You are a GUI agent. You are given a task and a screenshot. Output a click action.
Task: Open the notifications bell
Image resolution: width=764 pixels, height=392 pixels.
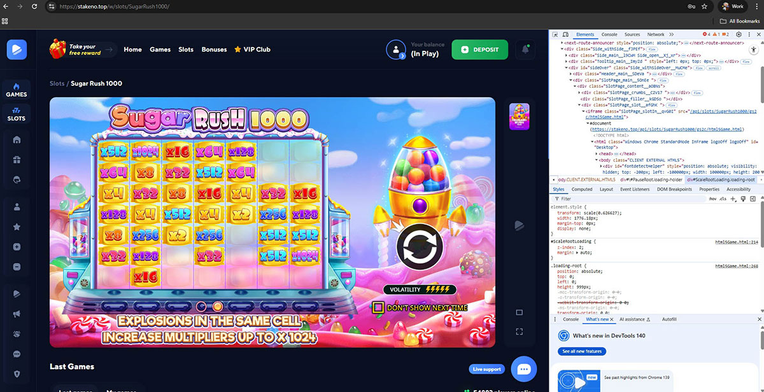click(526, 49)
